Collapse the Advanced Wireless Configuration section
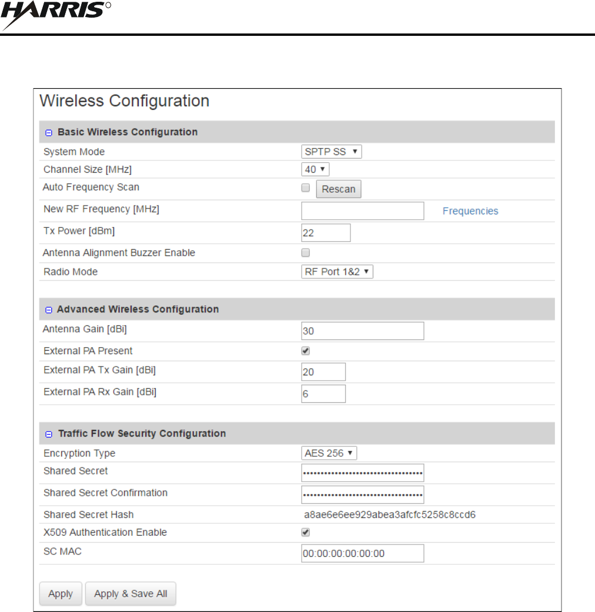The image size is (595, 612). point(48,310)
